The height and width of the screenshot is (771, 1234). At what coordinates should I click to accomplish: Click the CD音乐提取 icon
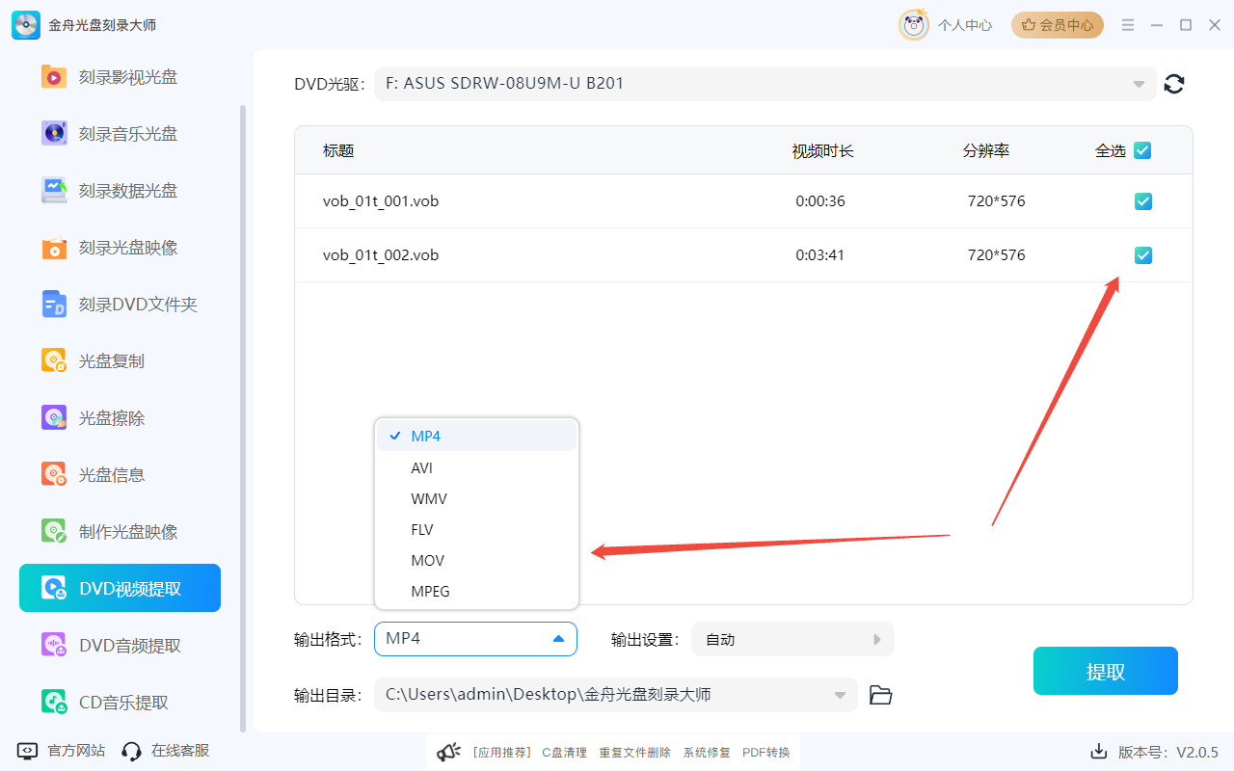tap(54, 703)
